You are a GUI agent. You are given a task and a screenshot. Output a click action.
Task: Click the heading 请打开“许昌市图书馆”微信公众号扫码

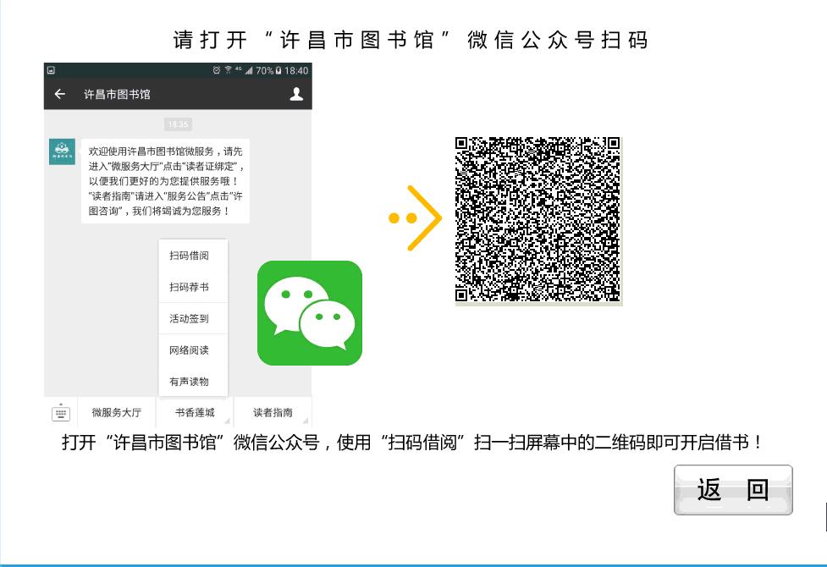pos(411,40)
